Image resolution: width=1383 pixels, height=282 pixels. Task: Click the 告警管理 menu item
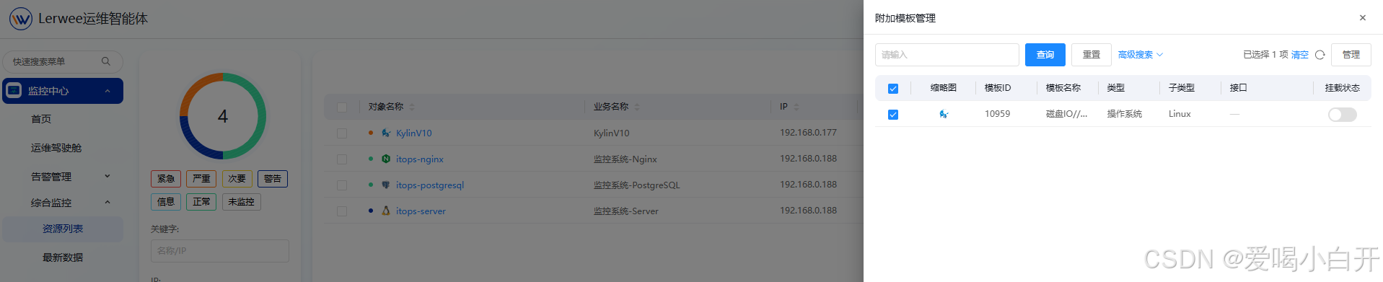[51, 177]
